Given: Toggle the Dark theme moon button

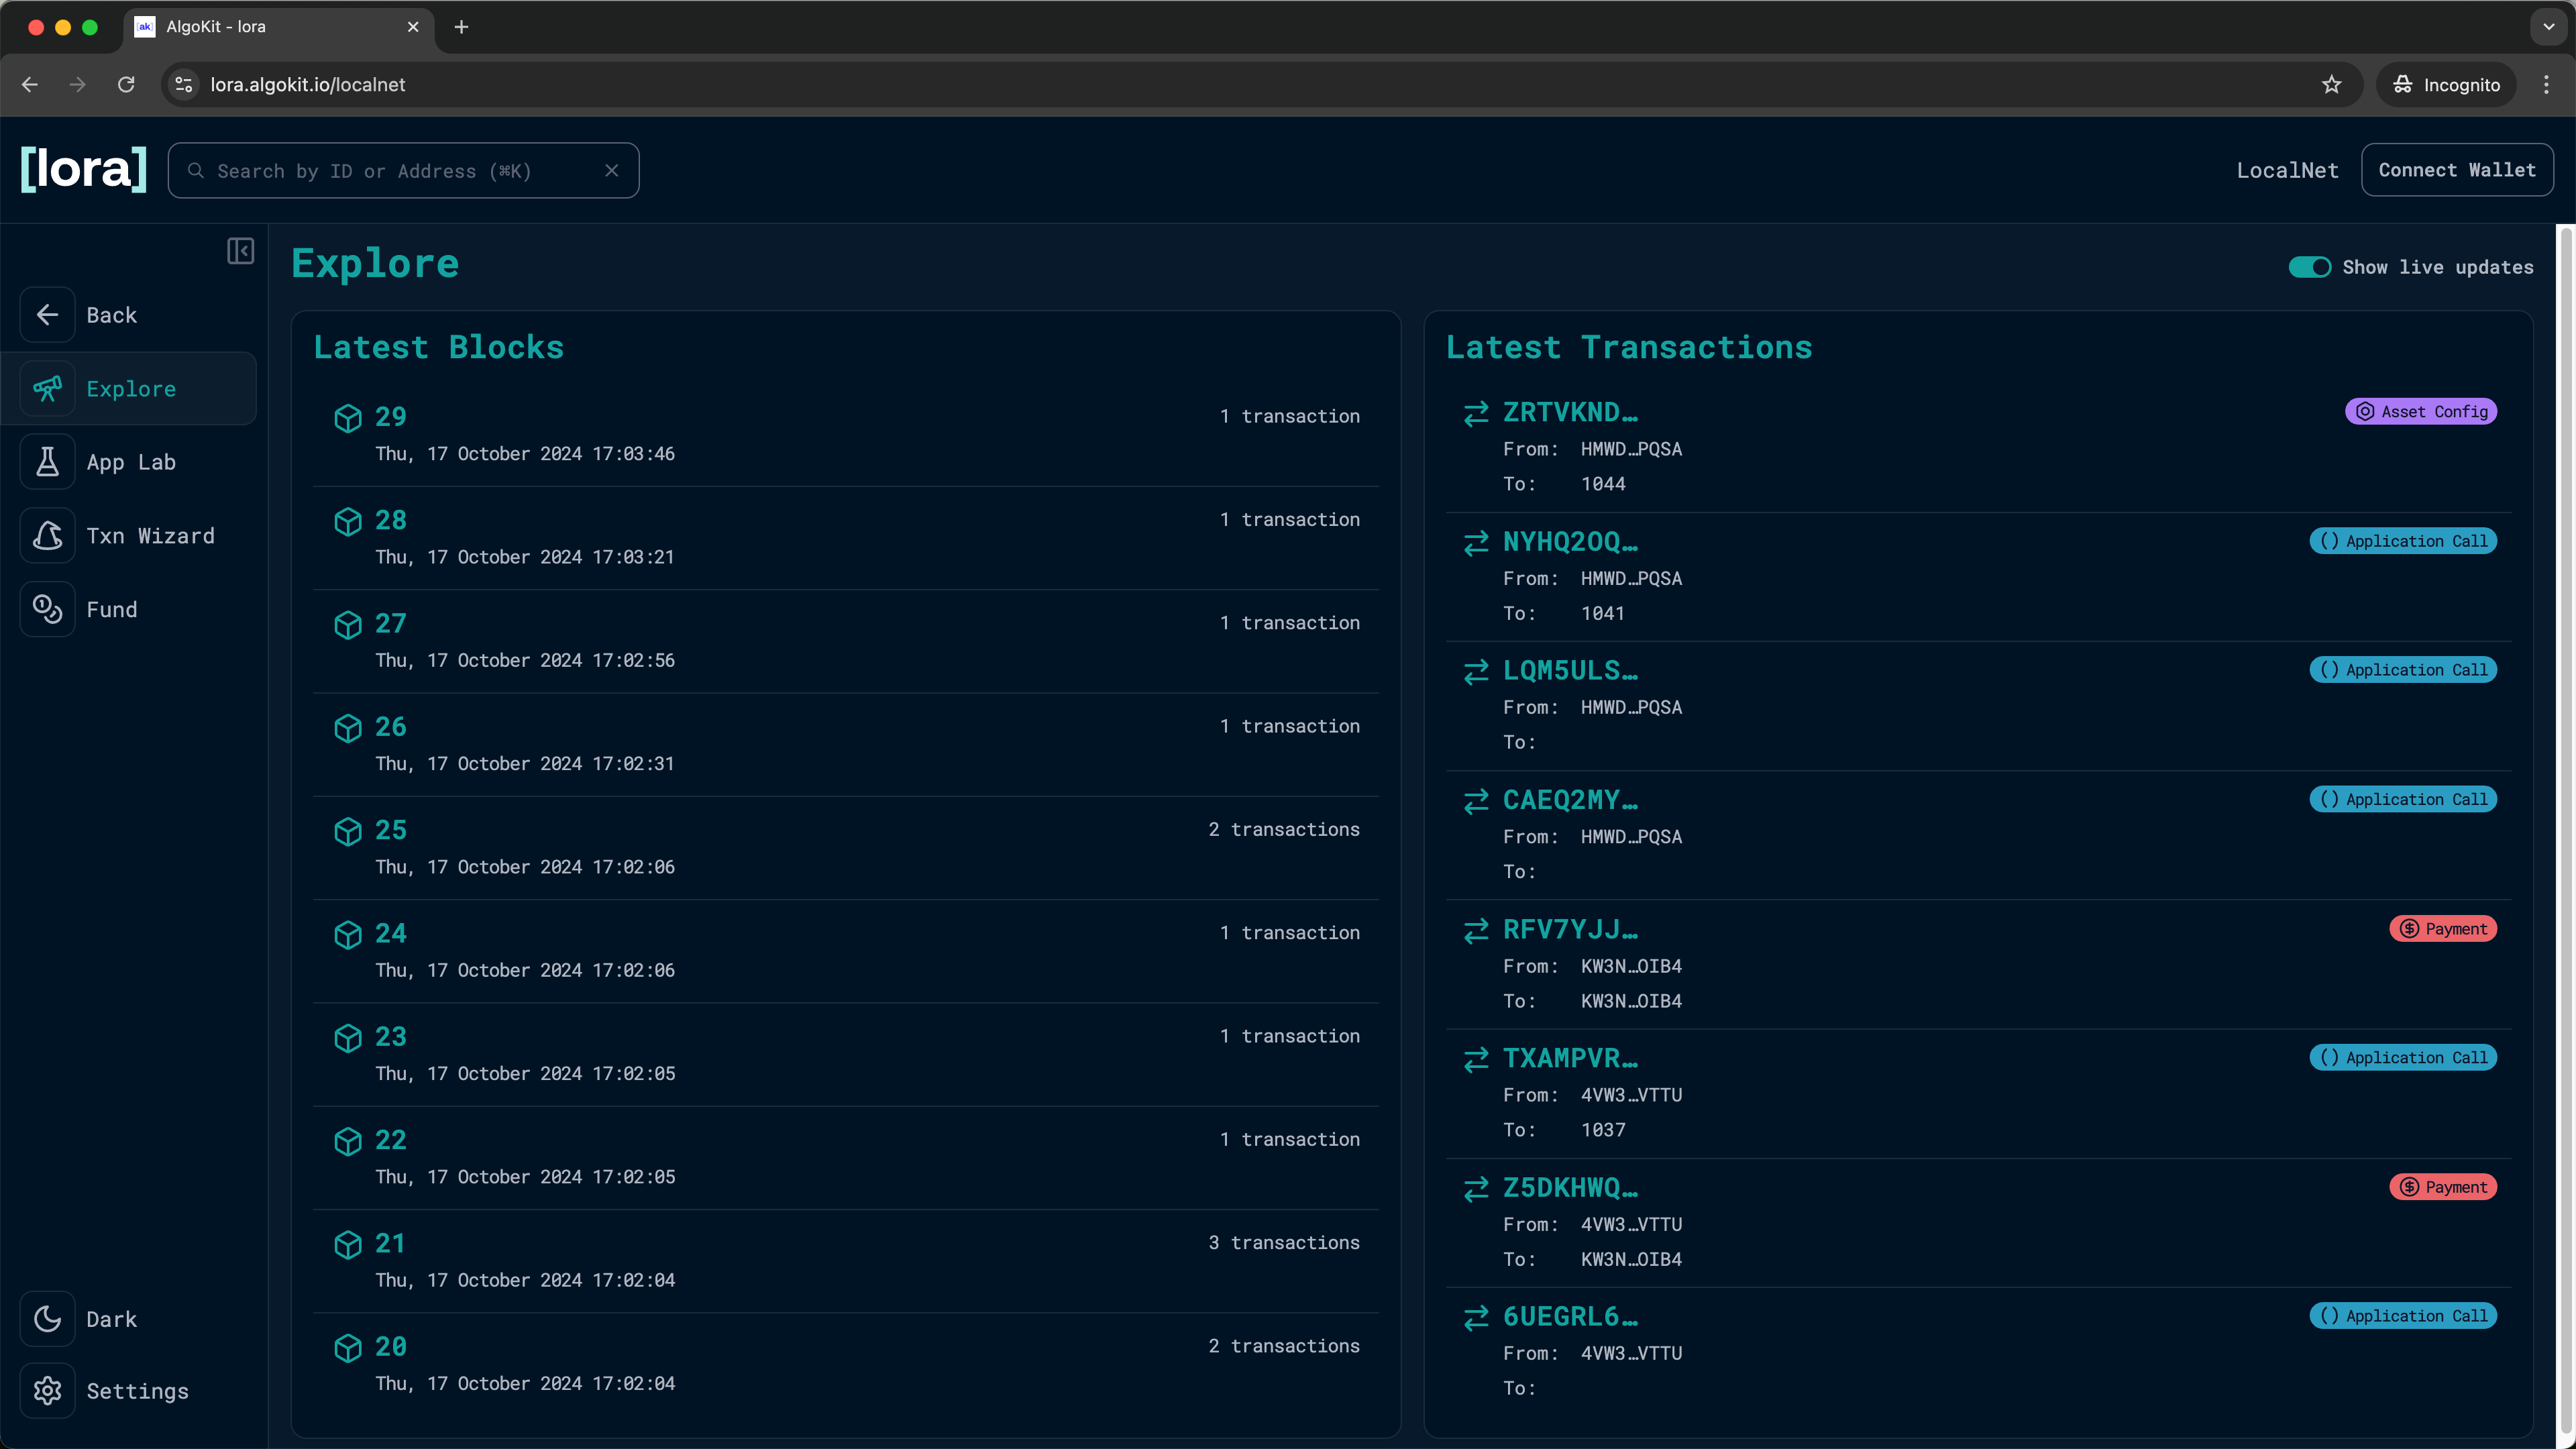Looking at the screenshot, I should pyautogui.click(x=47, y=1318).
